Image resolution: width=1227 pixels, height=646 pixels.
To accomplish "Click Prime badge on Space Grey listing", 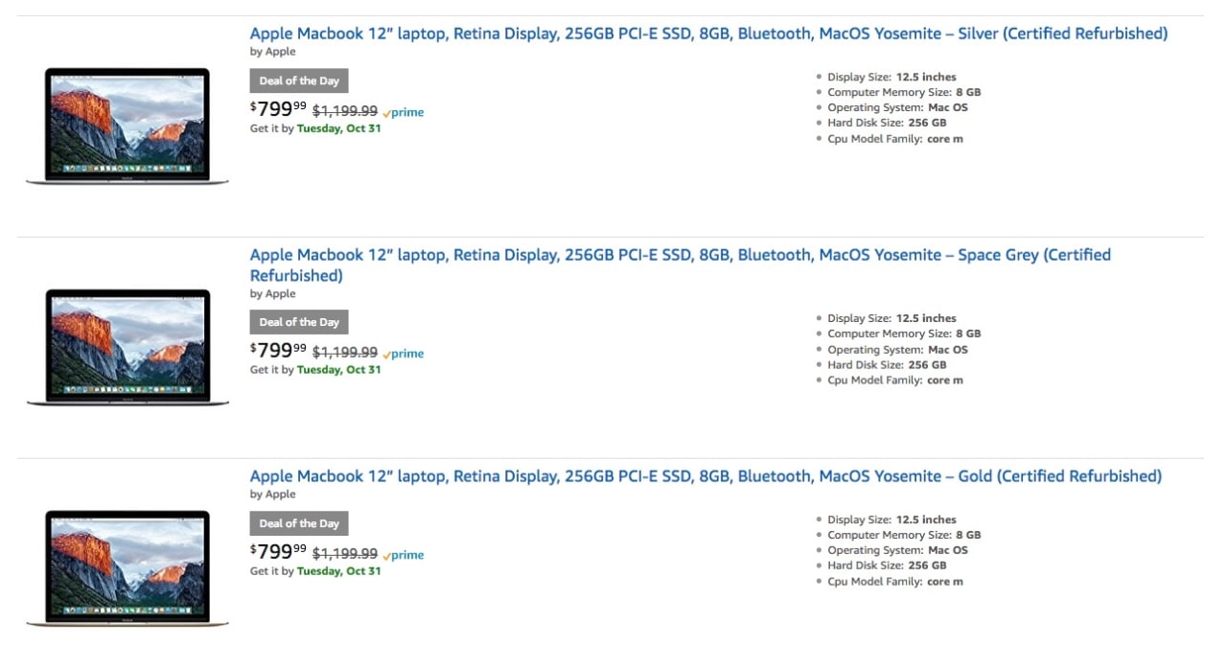I will click(x=404, y=354).
